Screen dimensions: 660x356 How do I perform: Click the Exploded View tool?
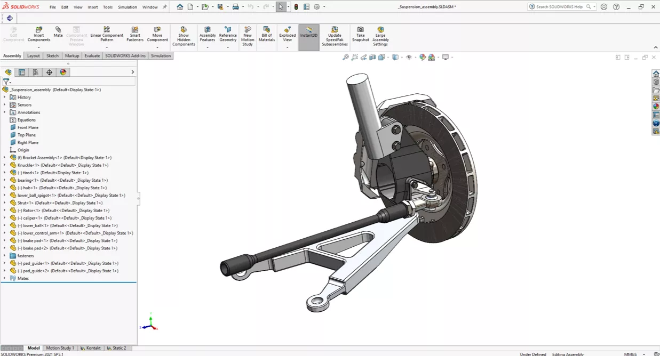coord(288,34)
